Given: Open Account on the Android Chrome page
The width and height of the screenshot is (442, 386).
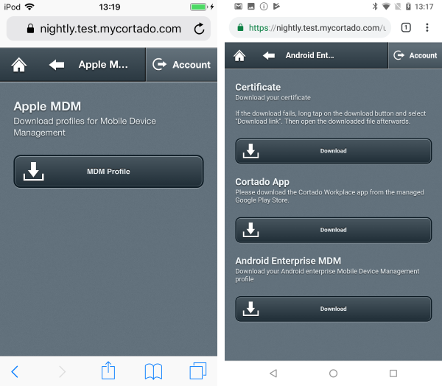Looking at the screenshot, I should pyautogui.click(x=415, y=55).
